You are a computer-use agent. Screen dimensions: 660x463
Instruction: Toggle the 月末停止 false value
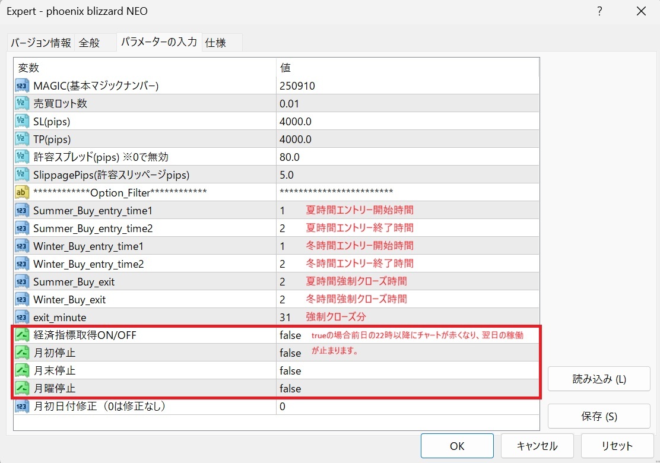(291, 371)
